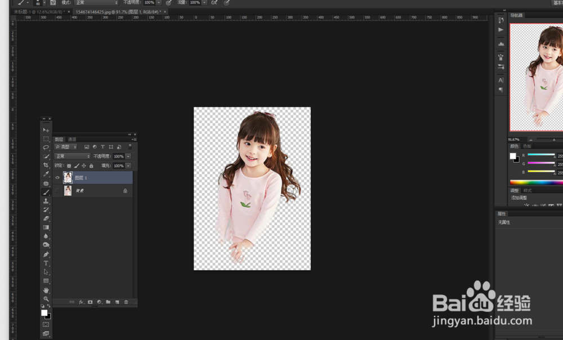Filter layers for pixel layers
This screenshot has width=563, height=340.
87,147
